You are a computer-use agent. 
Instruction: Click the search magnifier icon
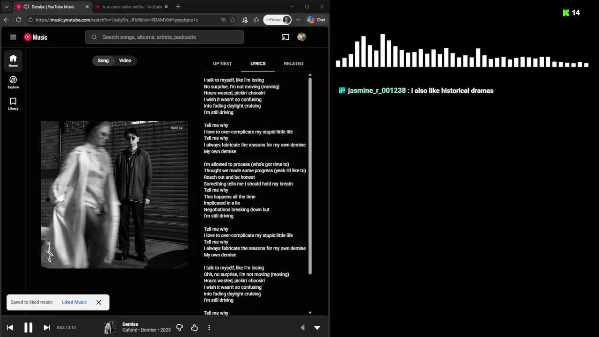click(94, 37)
